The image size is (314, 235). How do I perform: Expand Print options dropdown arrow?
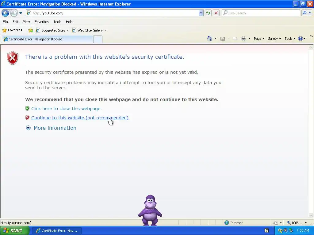pyautogui.click(x=249, y=39)
